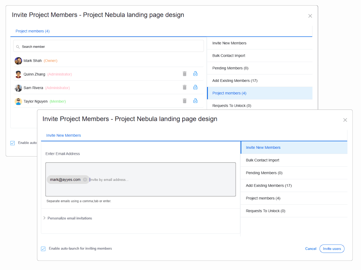
Task: Close the front Invite Project Members dialog
Action: point(345,120)
